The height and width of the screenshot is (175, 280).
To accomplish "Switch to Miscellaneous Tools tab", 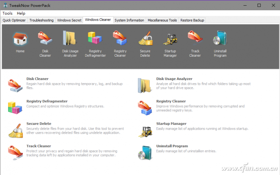I will [x=162, y=20].
